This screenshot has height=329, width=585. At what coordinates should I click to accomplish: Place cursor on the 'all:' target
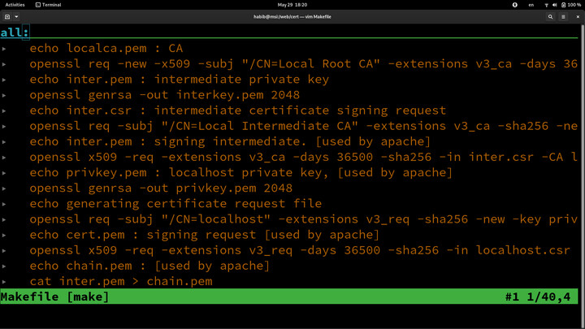coord(15,32)
